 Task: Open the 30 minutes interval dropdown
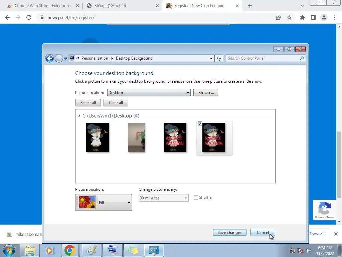click(163, 198)
